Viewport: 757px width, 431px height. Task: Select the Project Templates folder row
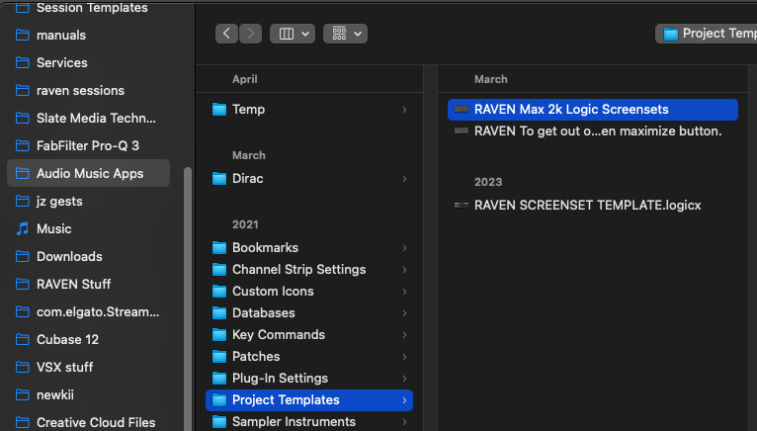tap(309, 400)
